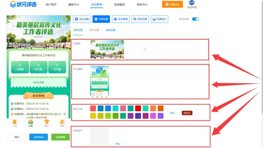Image resolution: width=263 pixels, height=149 pixels.
Task: Click the 状元评选 logo icon
Action: click(x=13, y=4)
